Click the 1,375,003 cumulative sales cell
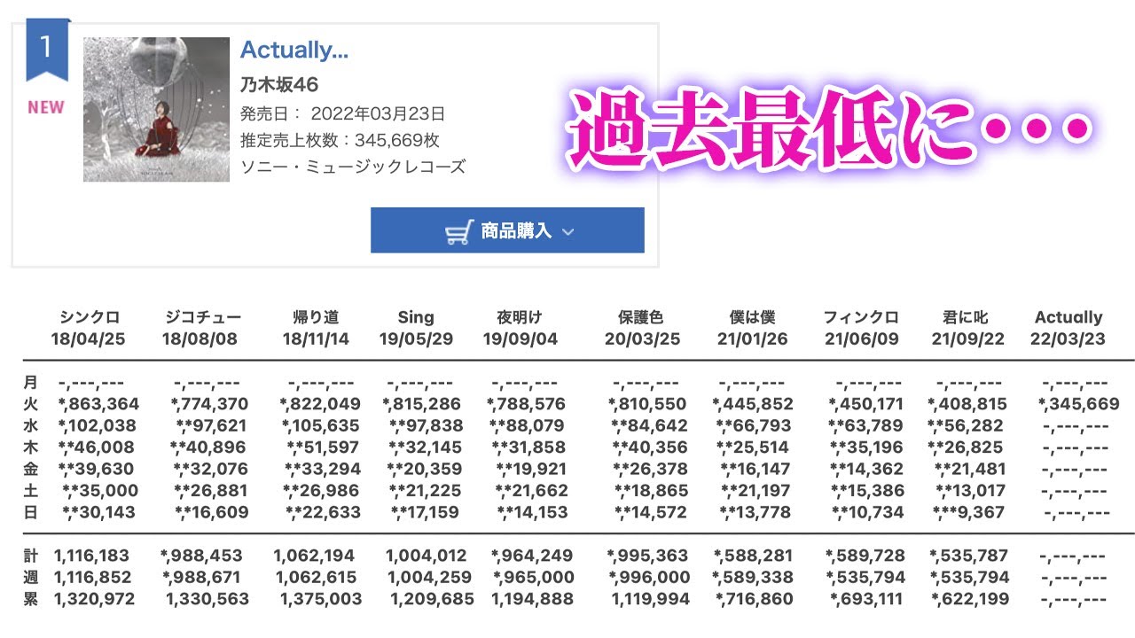The image size is (1135, 638). (x=321, y=599)
